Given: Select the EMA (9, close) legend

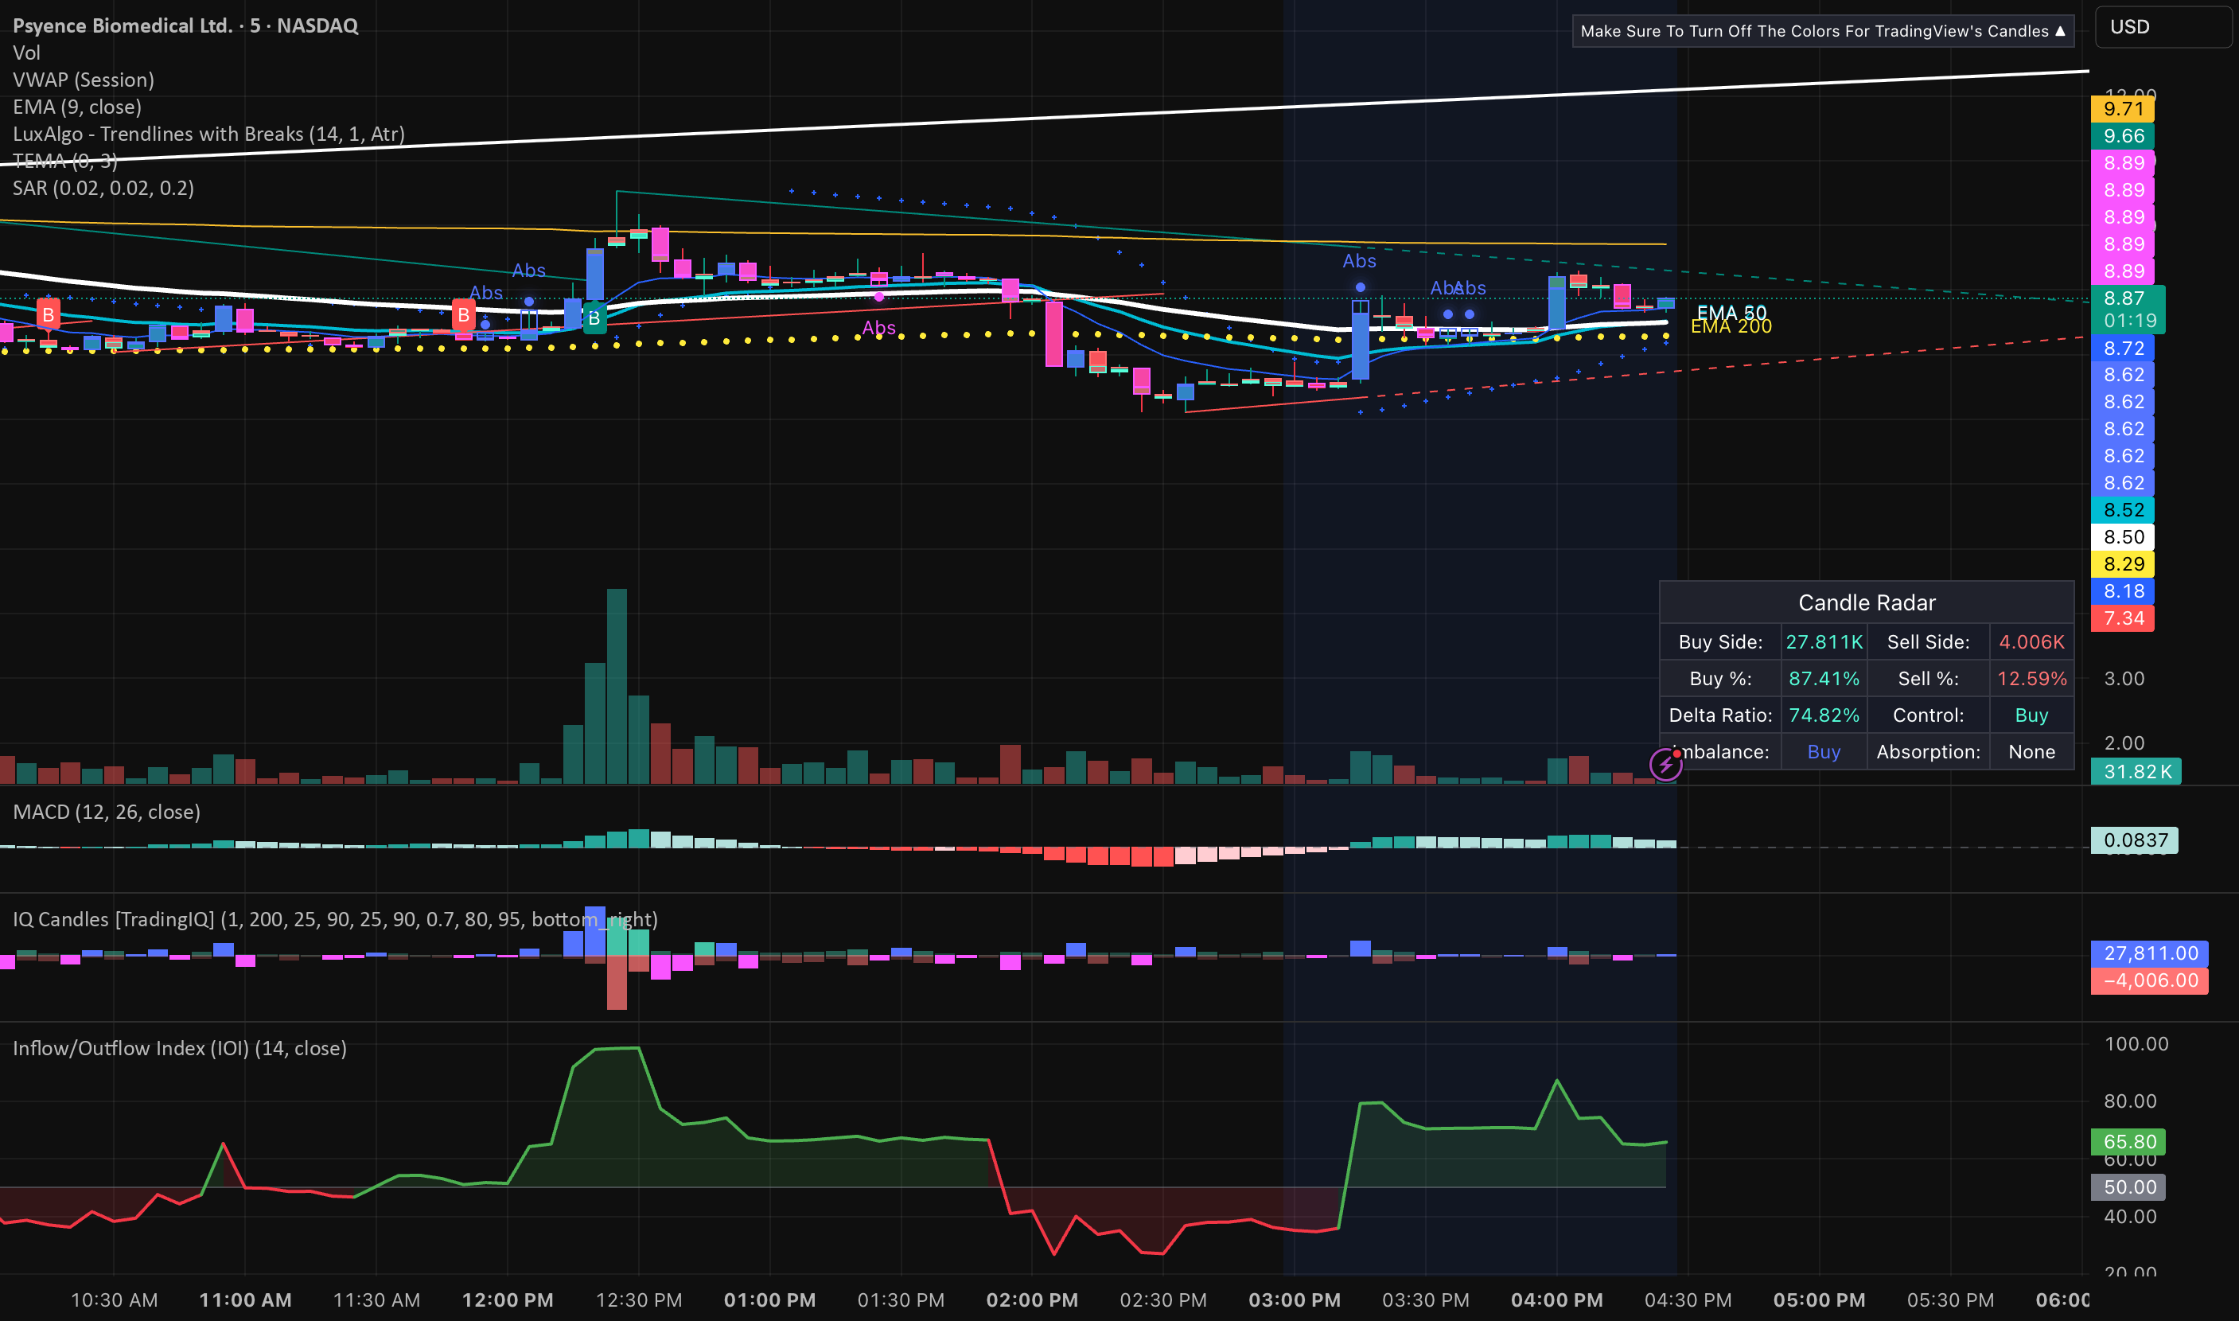Looking at the screenshot, I should tap(77, 107).
